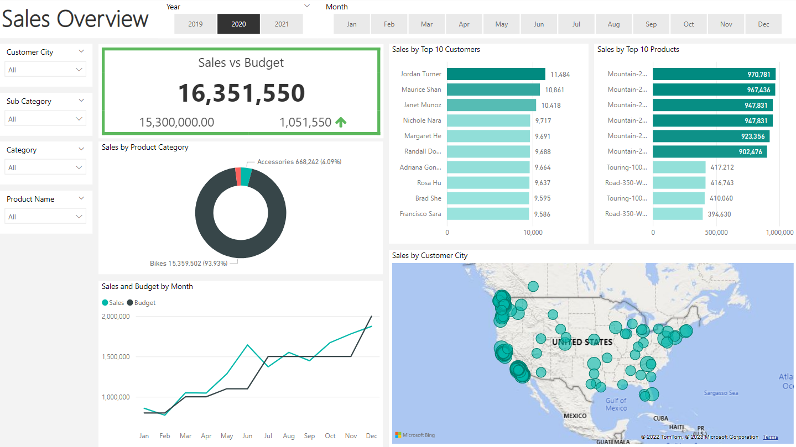Click the chevron on the Customer City header

81,51
